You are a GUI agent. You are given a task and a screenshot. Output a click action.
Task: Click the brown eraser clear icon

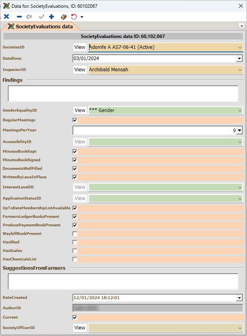[63, 17]
